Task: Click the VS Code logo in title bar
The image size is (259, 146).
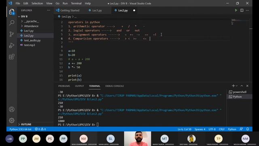Action: pos(10,3)
